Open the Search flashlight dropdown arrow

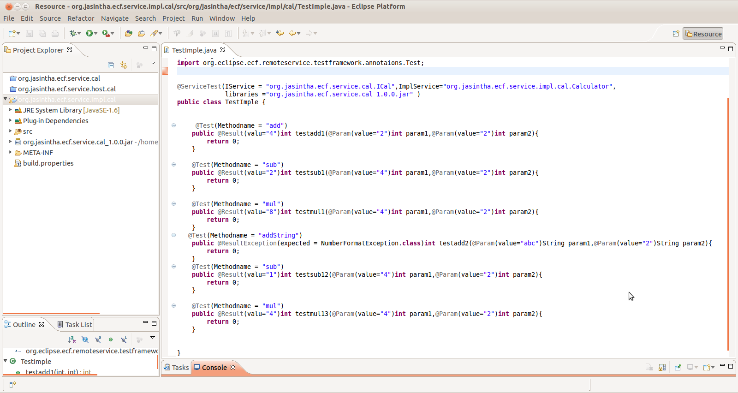[x=161, y=33]
